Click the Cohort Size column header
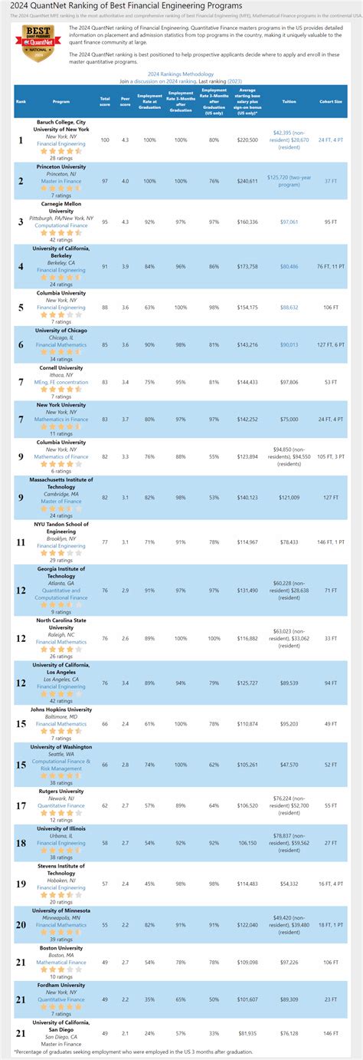Screen dimensions: 363x1060 point(331,100)
